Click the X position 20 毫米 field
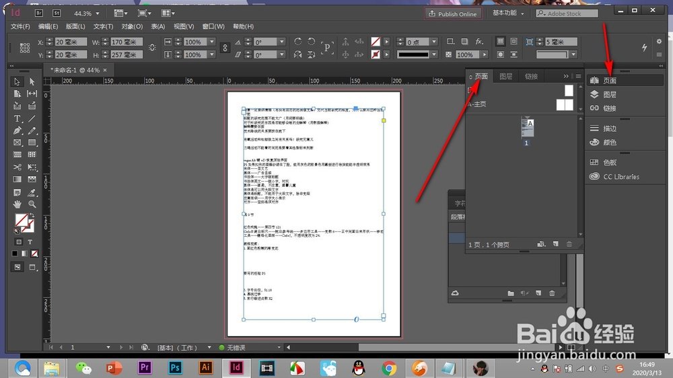 [71, 42]
